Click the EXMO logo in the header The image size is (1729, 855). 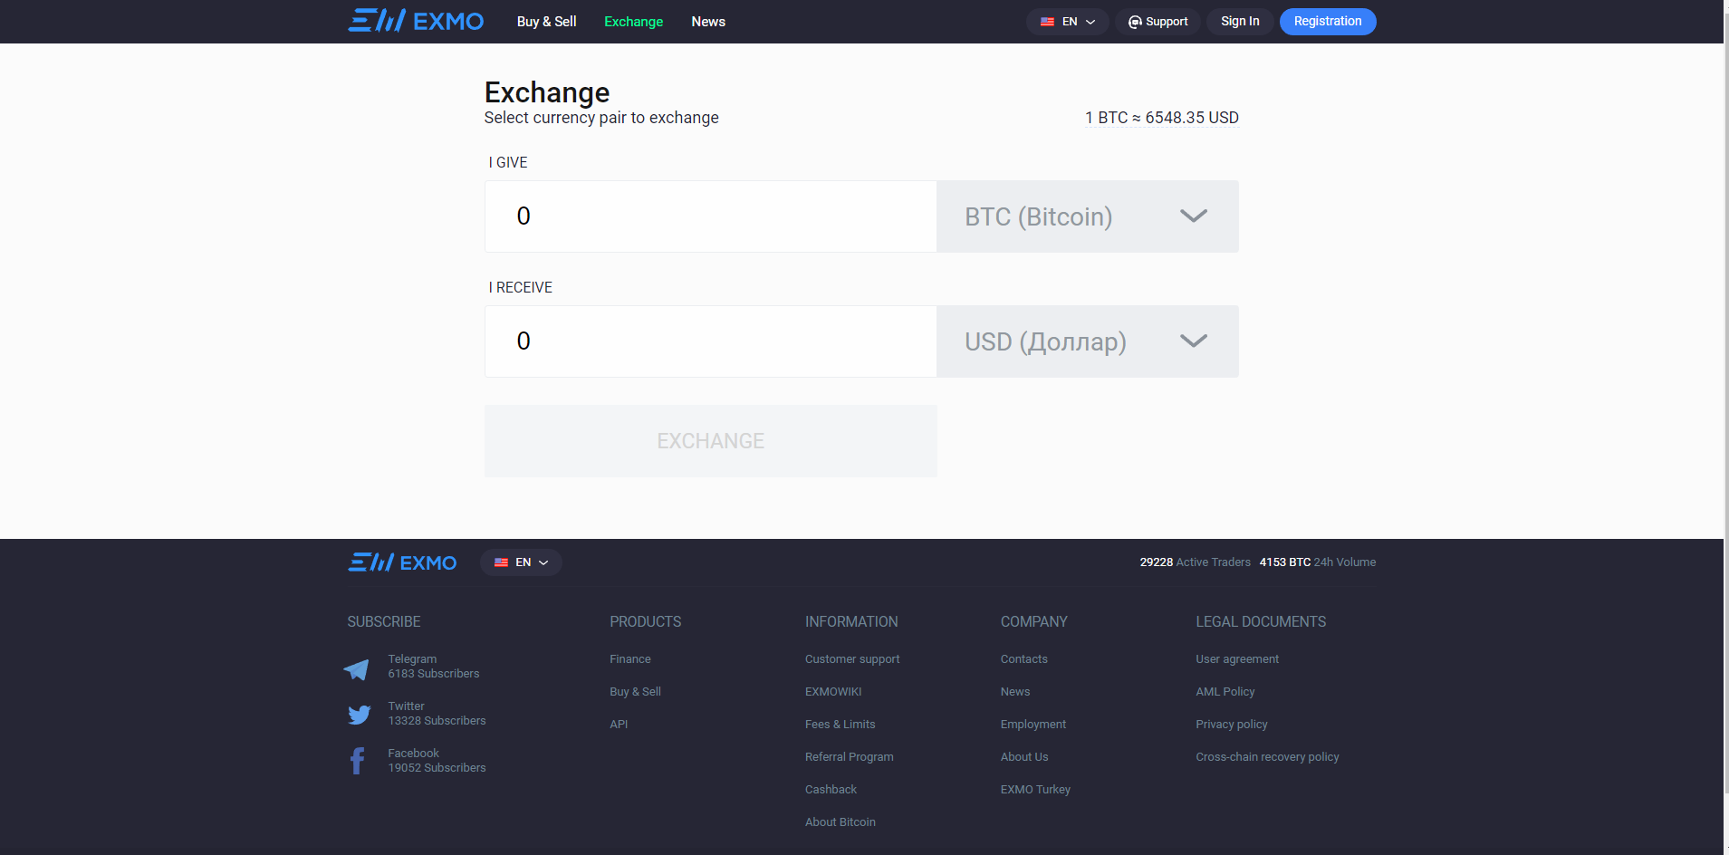click(415, 21)
